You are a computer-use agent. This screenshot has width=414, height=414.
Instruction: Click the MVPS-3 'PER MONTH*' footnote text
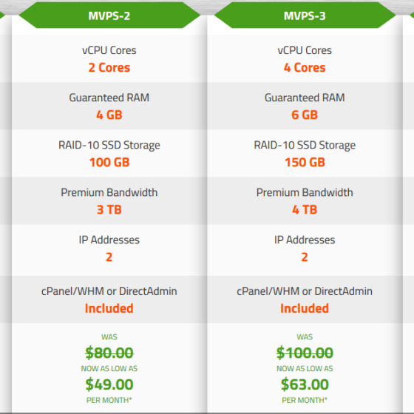point(305,400)
